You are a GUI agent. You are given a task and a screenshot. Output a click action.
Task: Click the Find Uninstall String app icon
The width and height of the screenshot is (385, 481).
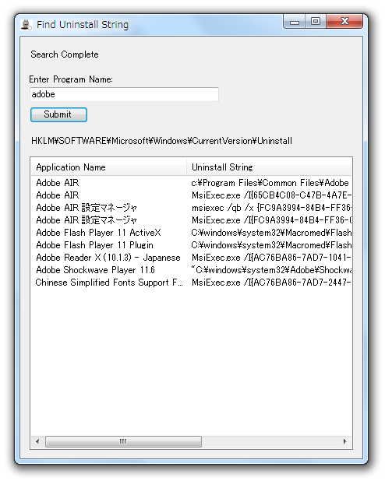(26, 25)
